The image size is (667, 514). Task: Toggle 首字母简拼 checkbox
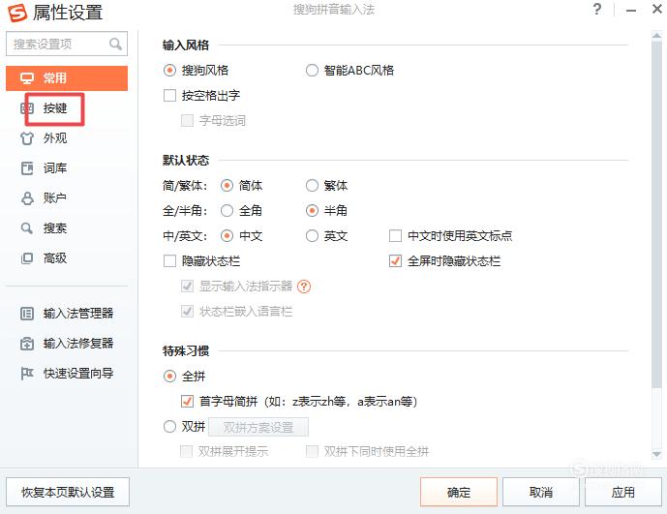[x=187, y=402]
